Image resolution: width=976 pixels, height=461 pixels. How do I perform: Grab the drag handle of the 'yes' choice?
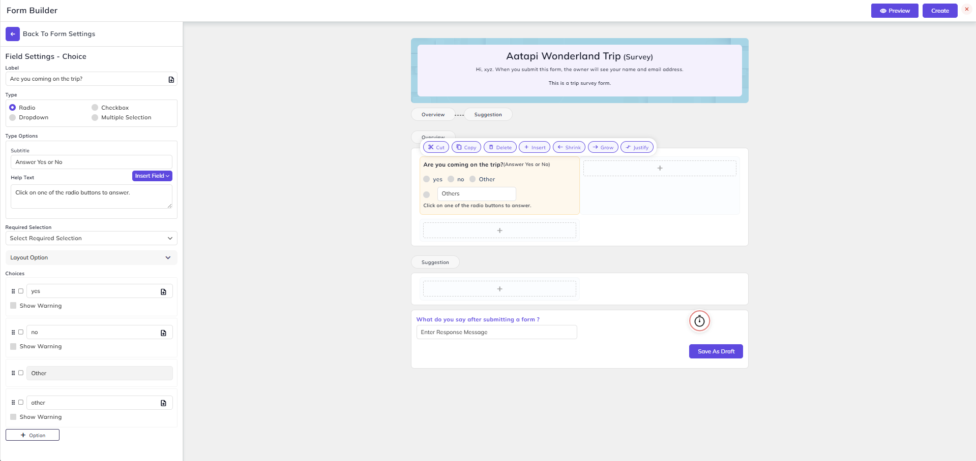[x=13, y=291]
